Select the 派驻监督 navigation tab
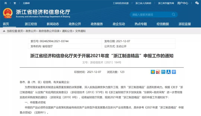 click(185, 24)
